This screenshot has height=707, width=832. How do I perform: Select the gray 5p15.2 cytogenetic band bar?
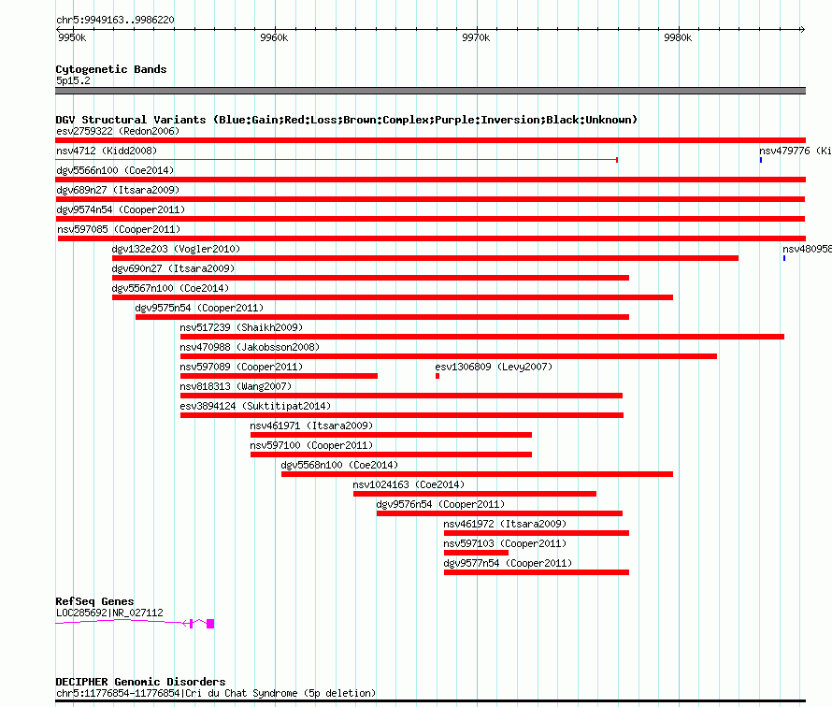tap(430, 91)
